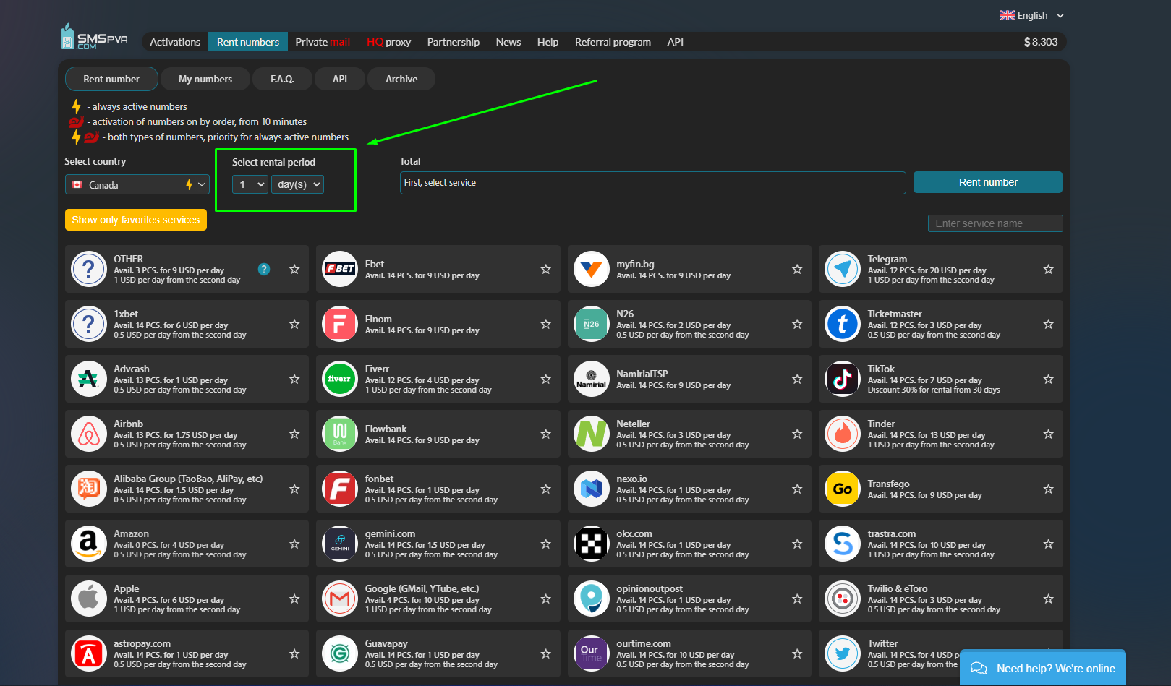The width and height of the screenshot is (1171, 686).
Task: Select the Advcash service icon
Action: (89, 379)
